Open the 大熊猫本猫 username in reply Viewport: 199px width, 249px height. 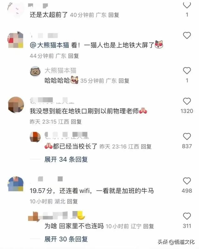60,71
